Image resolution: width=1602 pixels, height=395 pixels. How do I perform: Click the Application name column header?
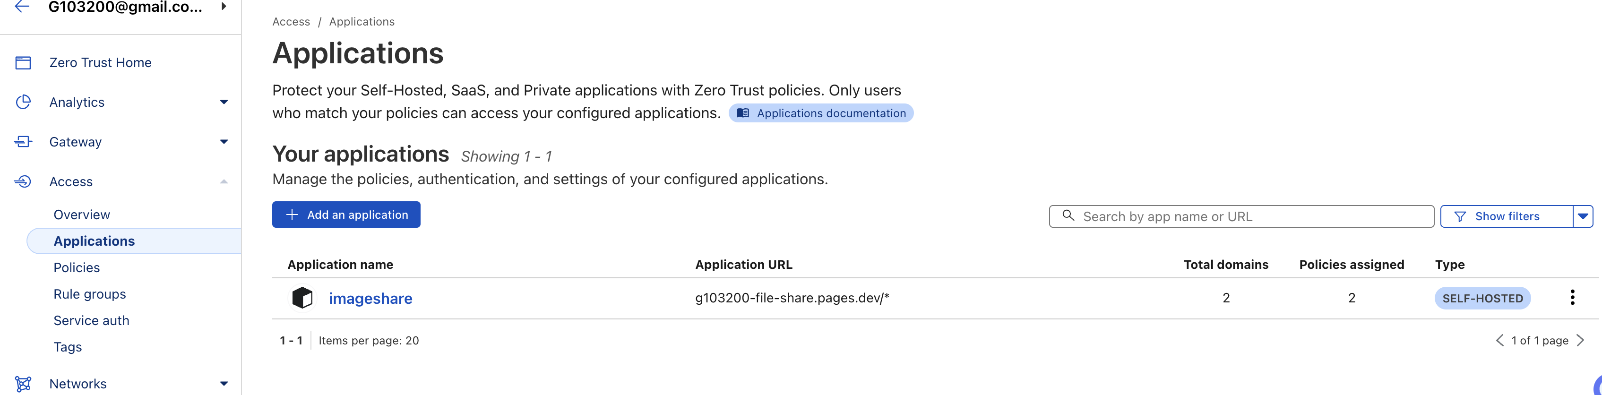340,265
